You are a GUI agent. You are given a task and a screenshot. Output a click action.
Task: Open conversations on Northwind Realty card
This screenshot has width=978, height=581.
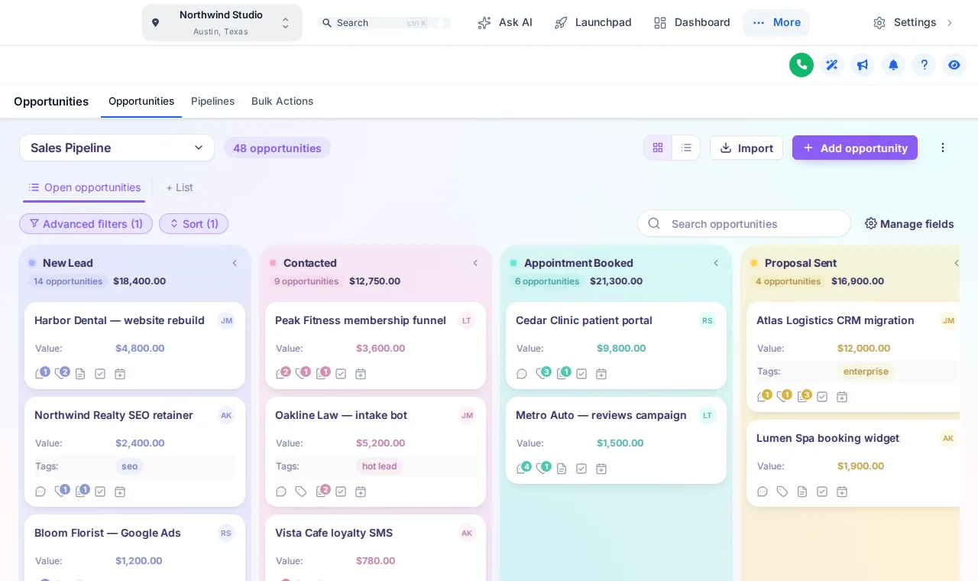click(x=40, y=492)
